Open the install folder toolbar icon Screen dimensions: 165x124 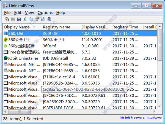(x=37, y=19)
